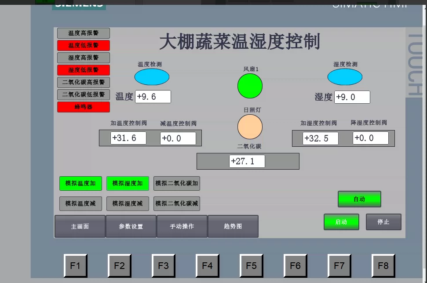Click the F2 function key
427x283 pixels.
119,265
